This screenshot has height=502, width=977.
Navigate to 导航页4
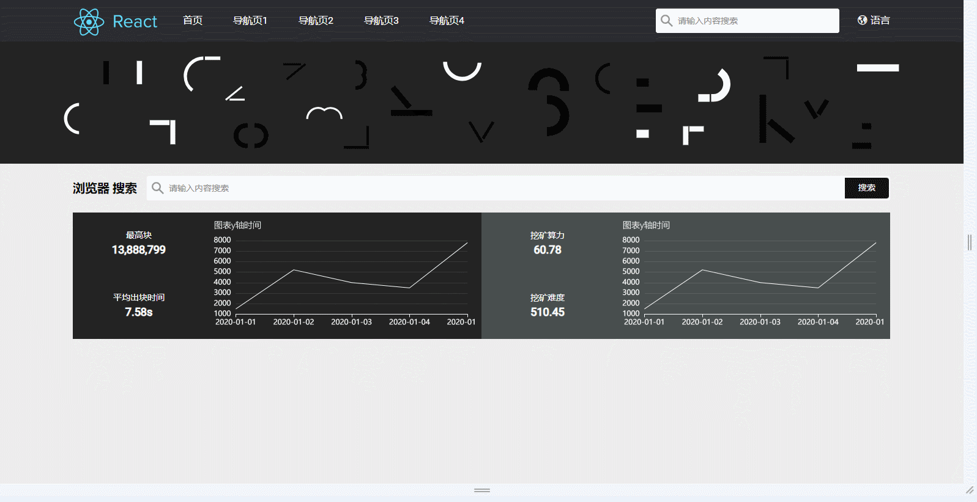click(x=447, y=21)
